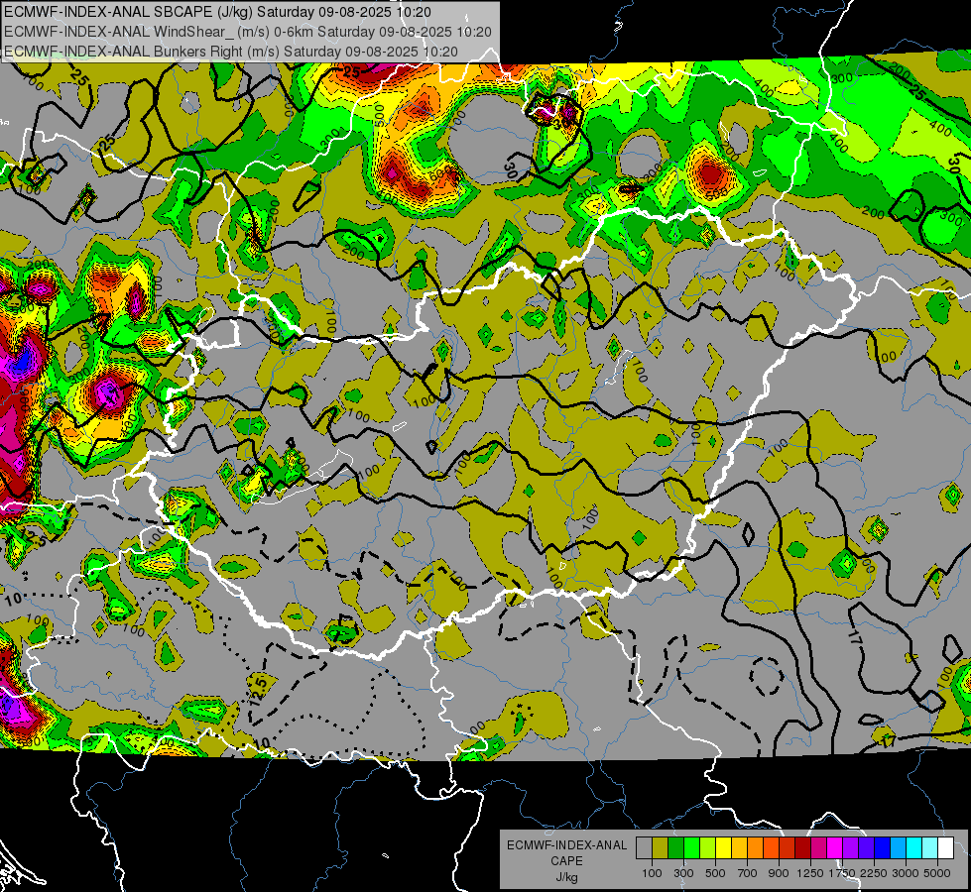Click the SBCAPE title line at top
The image size is (971, 892).
click(217, 12)
